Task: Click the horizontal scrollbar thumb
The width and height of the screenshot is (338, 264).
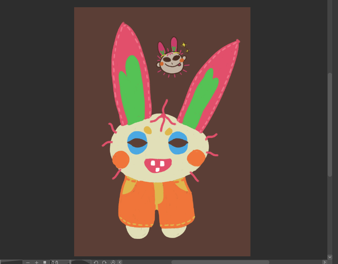Action: point(220,262)
